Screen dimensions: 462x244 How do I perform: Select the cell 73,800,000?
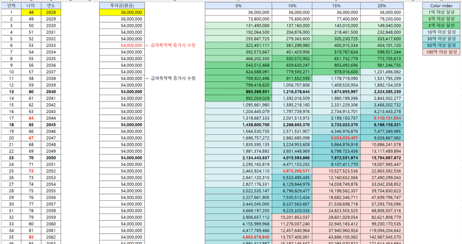(x=239, y=19)
